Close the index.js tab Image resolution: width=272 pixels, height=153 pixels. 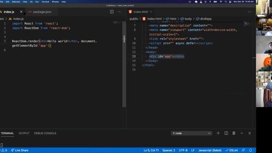[21, 12]
